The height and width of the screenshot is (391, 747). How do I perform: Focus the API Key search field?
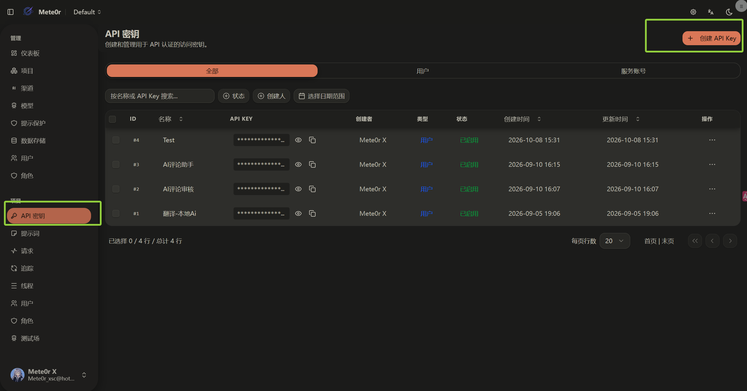pos(160,96)
